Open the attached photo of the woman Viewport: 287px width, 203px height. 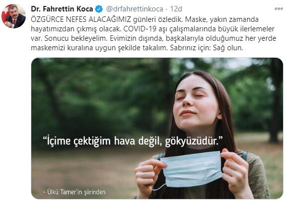click(x=157, y=128)
